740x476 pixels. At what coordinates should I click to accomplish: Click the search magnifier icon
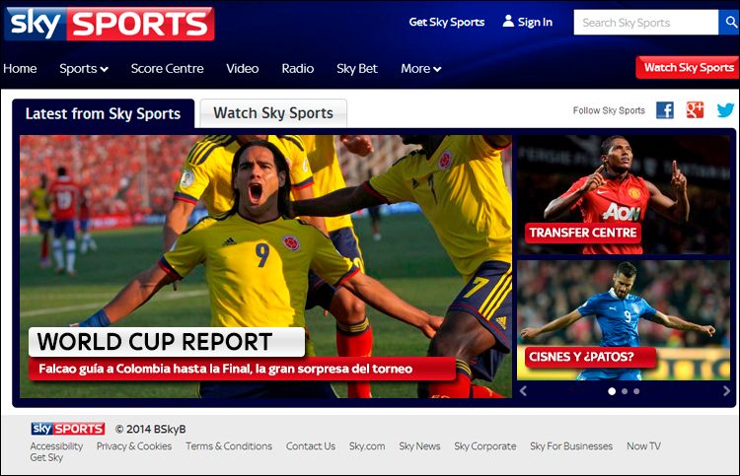[729, 22]
